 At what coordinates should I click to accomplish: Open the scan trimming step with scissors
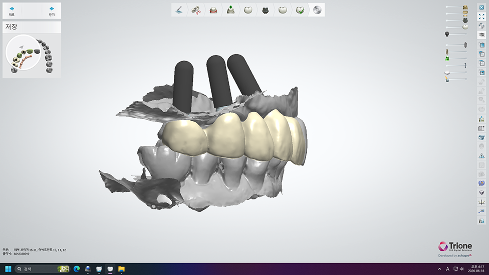tap(196, 10)
